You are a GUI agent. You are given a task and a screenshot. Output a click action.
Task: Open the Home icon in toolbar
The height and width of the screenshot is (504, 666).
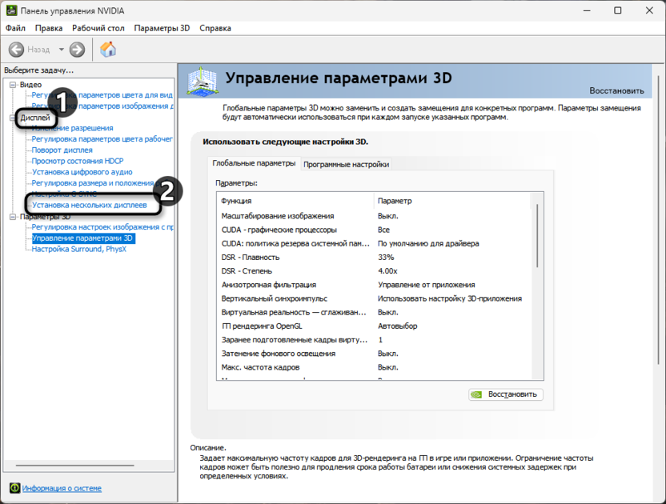click(x=108, y=50)
